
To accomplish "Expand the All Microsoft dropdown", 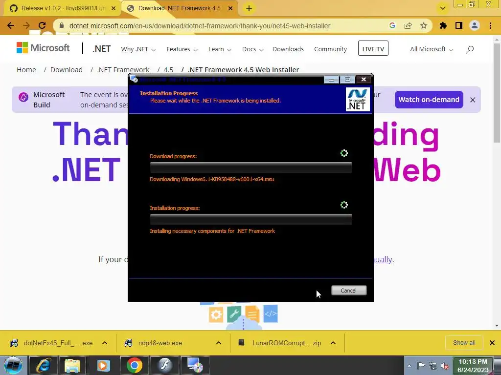I will 432,49.
